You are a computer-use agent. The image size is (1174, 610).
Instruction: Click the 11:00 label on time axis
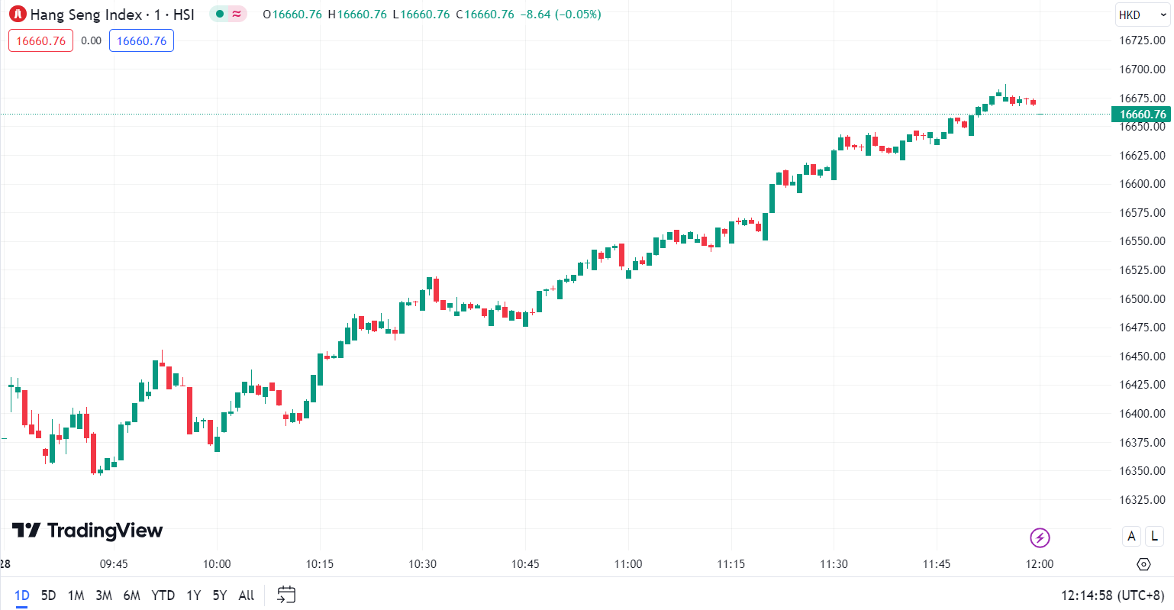(628, 564)
